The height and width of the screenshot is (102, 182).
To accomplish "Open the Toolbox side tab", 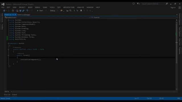I will coord(2,27).
